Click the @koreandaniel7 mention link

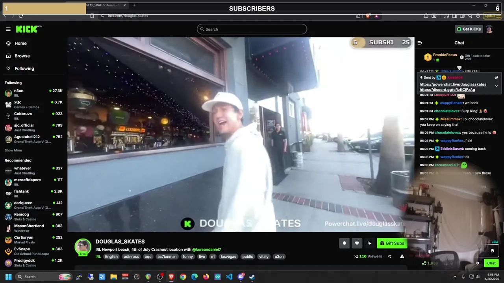pyautogui.click(x=206, y=250)
